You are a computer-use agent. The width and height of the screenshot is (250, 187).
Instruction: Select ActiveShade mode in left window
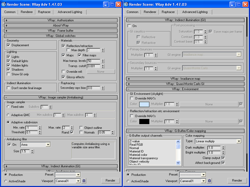(x=6, y=181)
